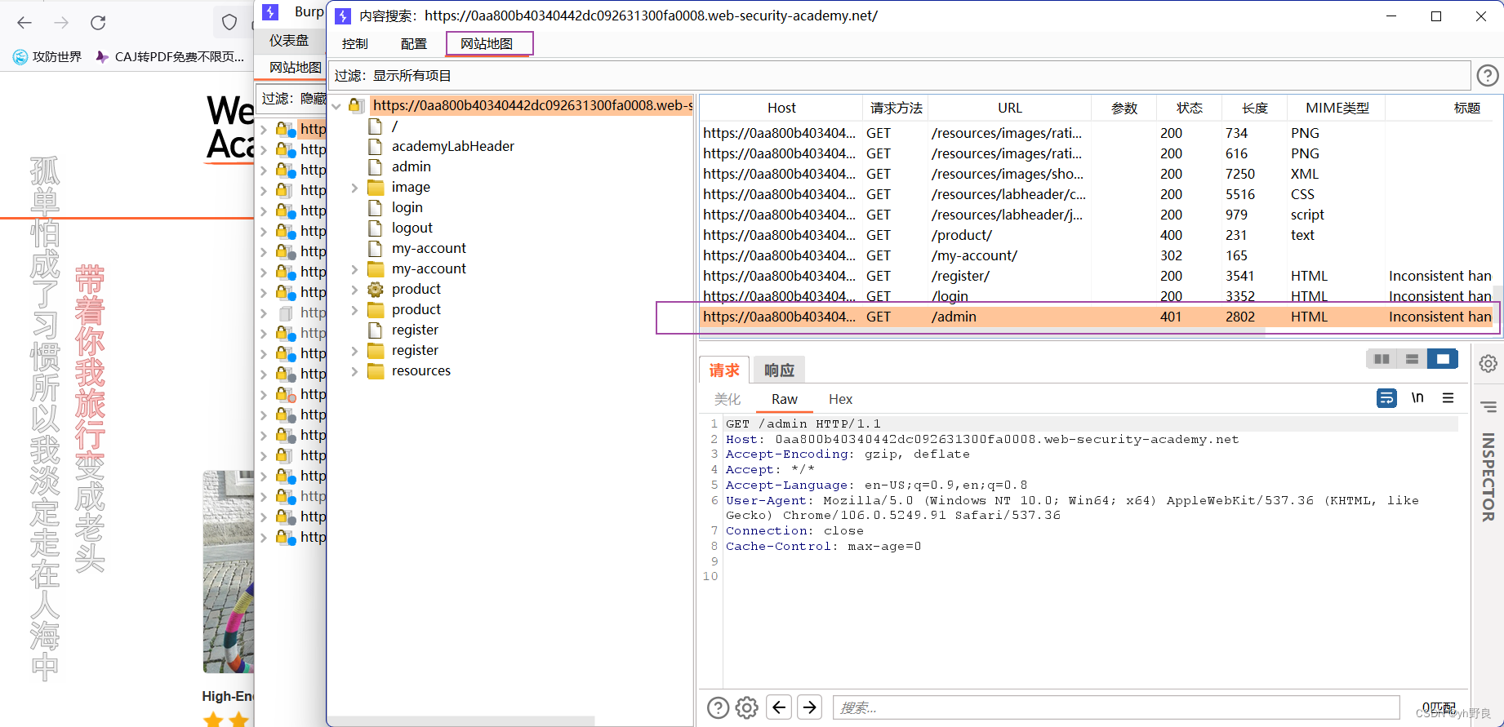Sort table by the 状态 column header
This screenshot has height=727, width=1504.
pyautogui.click(x=1189, y=108)
